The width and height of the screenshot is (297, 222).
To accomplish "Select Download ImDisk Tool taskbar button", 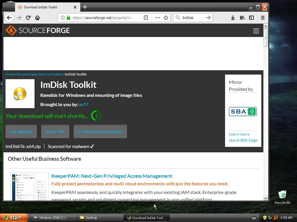I will 146,218.
